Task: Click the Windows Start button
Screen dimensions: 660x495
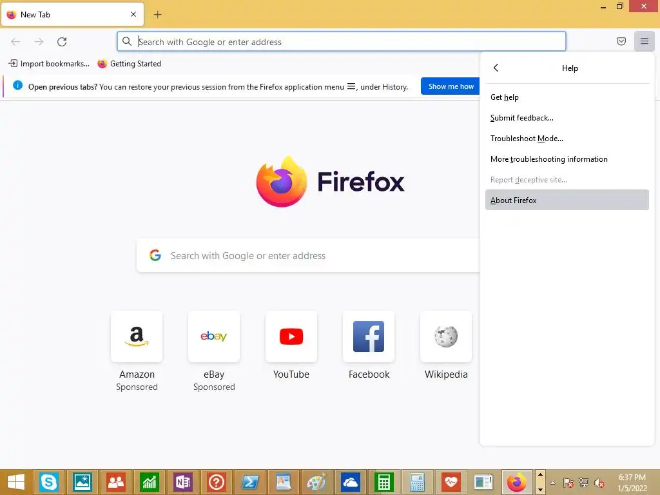Action: click(x=16, y=482)
